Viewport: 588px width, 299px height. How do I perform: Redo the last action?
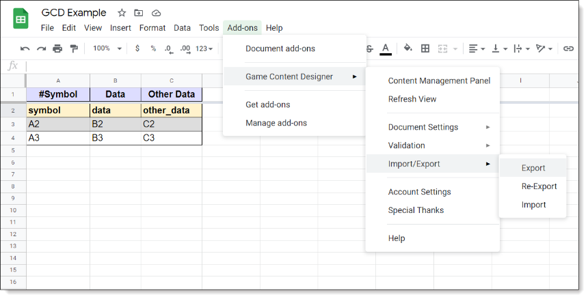pyautogui.click(x=41, y=48)
